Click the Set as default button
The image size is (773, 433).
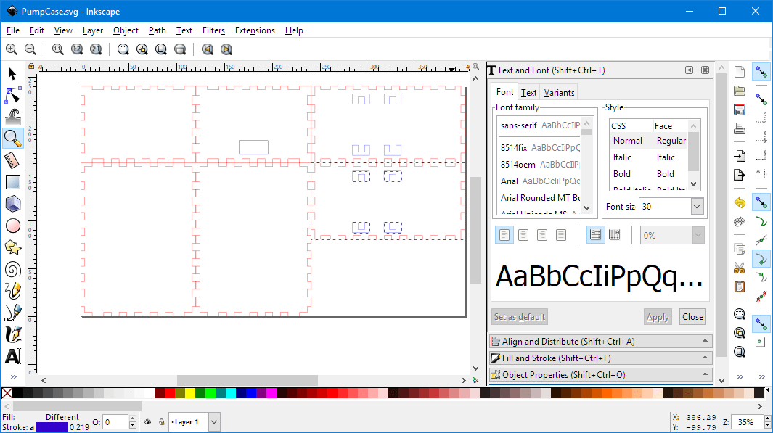(520, 317)
